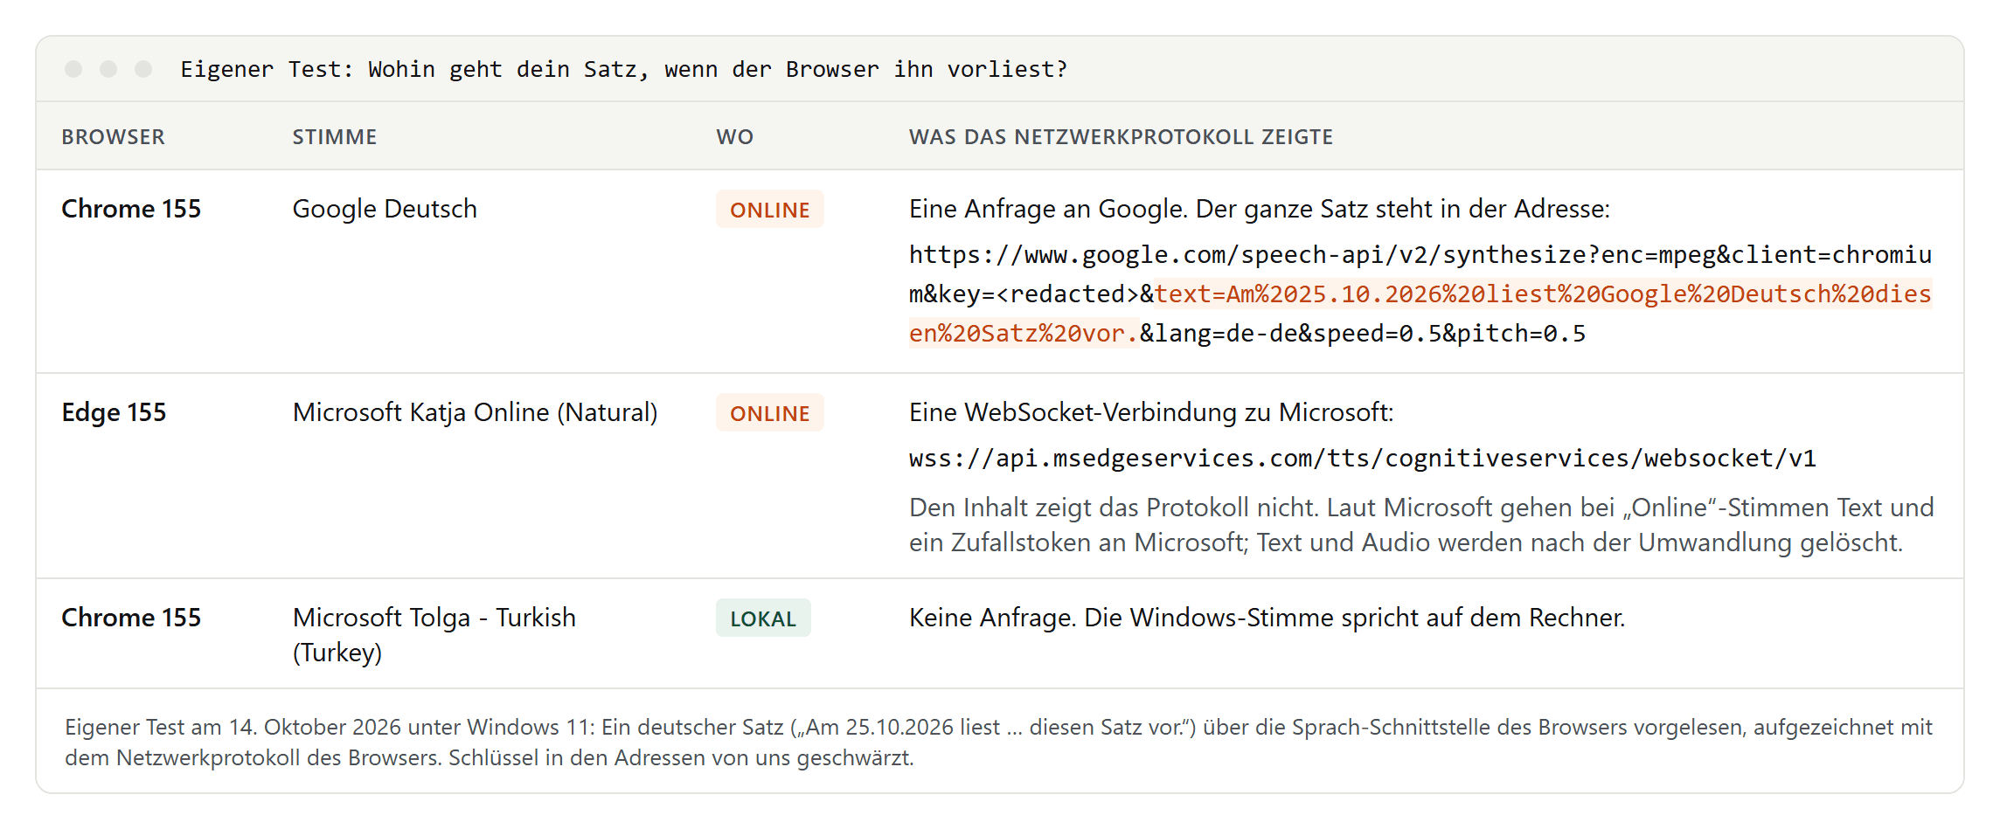Click 'Keine Anfrage. Die Windows-Stimme spricht' text

click(1267, 618)
